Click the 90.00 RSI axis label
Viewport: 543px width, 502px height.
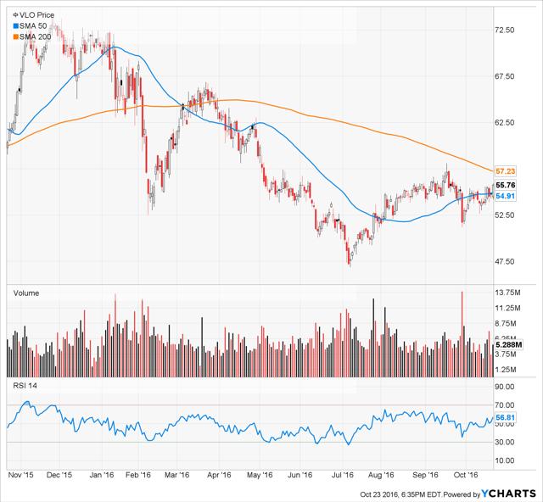(505, 387)
